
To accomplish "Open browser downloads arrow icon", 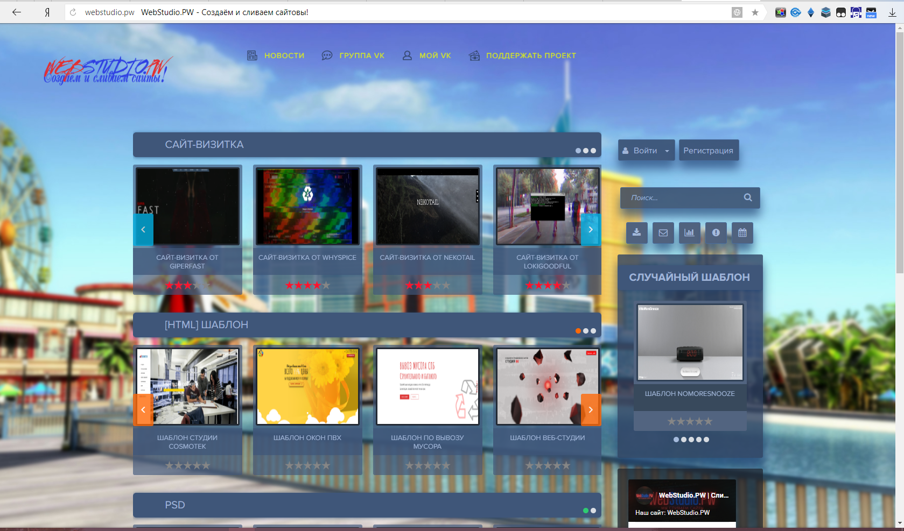I will (892, 12).
